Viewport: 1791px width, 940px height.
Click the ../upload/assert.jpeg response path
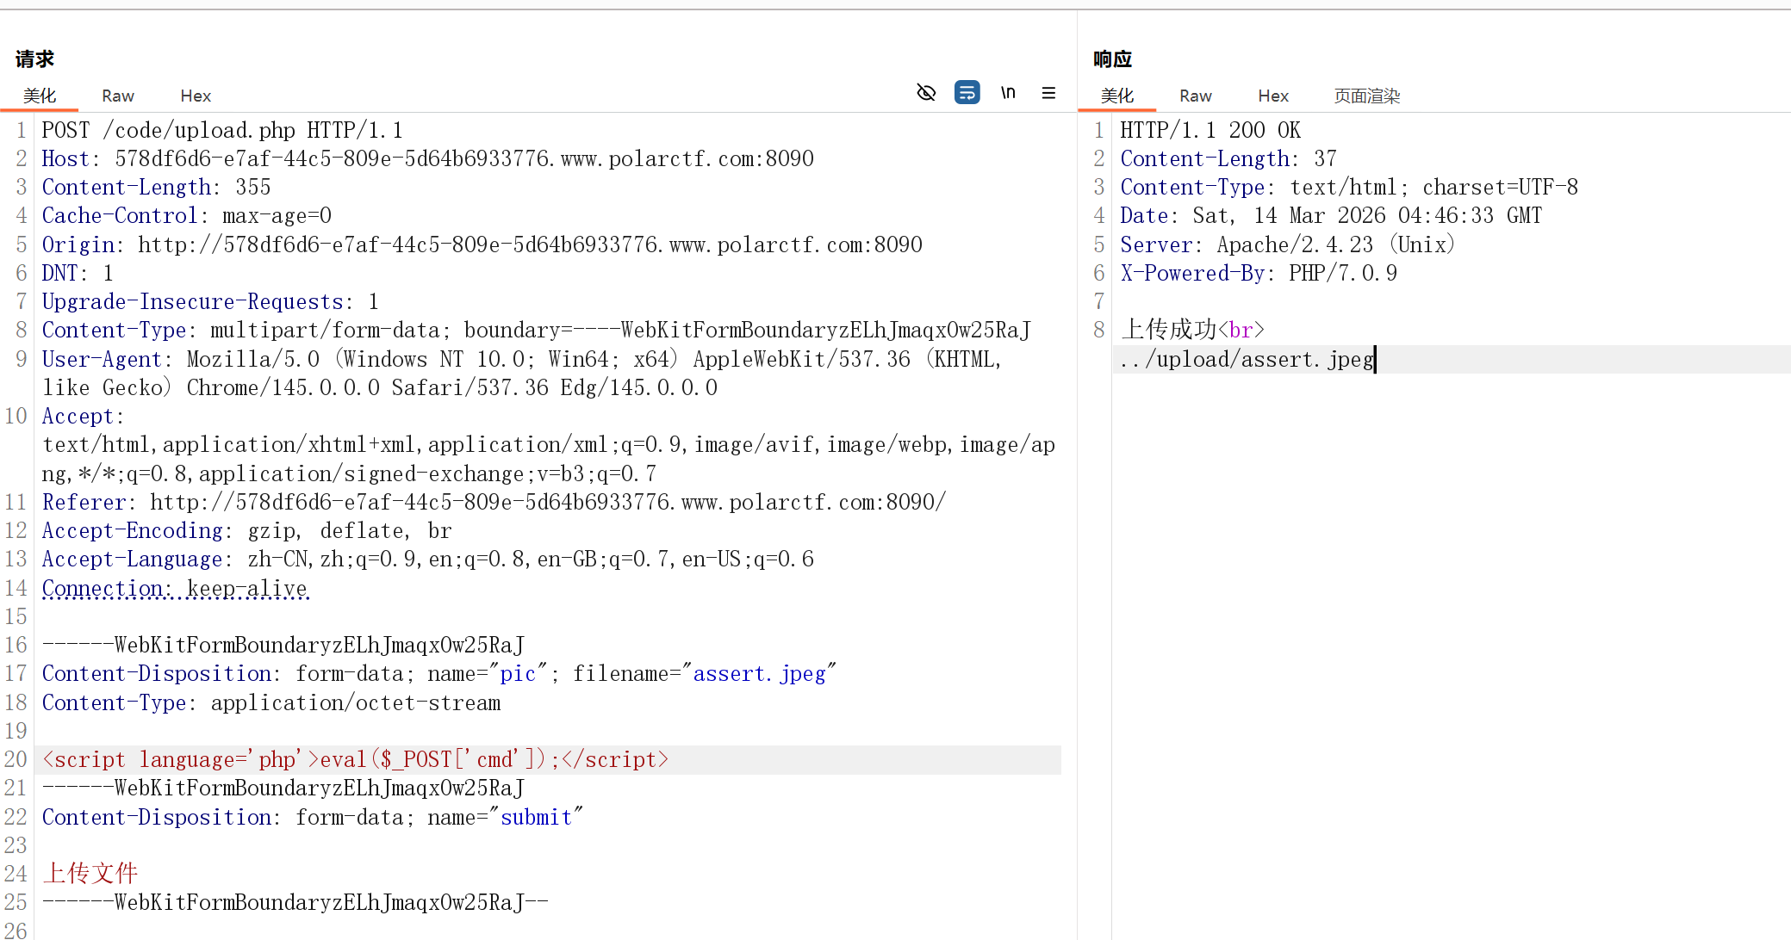click(1247, 359)
